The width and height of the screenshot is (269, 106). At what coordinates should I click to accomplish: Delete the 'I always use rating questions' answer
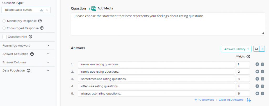coord(262,93)
